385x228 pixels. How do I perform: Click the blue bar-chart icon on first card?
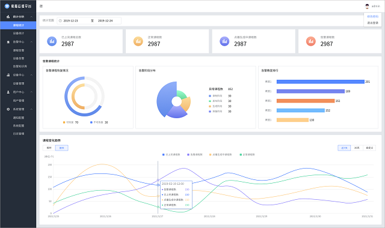[x=52, y=41]
